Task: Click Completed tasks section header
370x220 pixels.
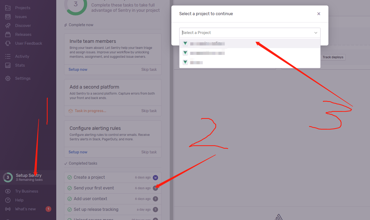Action: tap(83, 163)
